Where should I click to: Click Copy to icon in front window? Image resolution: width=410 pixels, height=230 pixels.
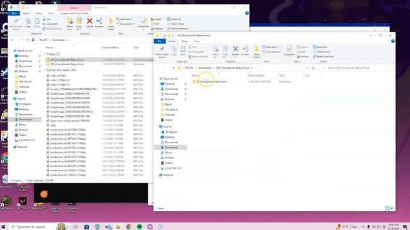[x=225, y=52]
